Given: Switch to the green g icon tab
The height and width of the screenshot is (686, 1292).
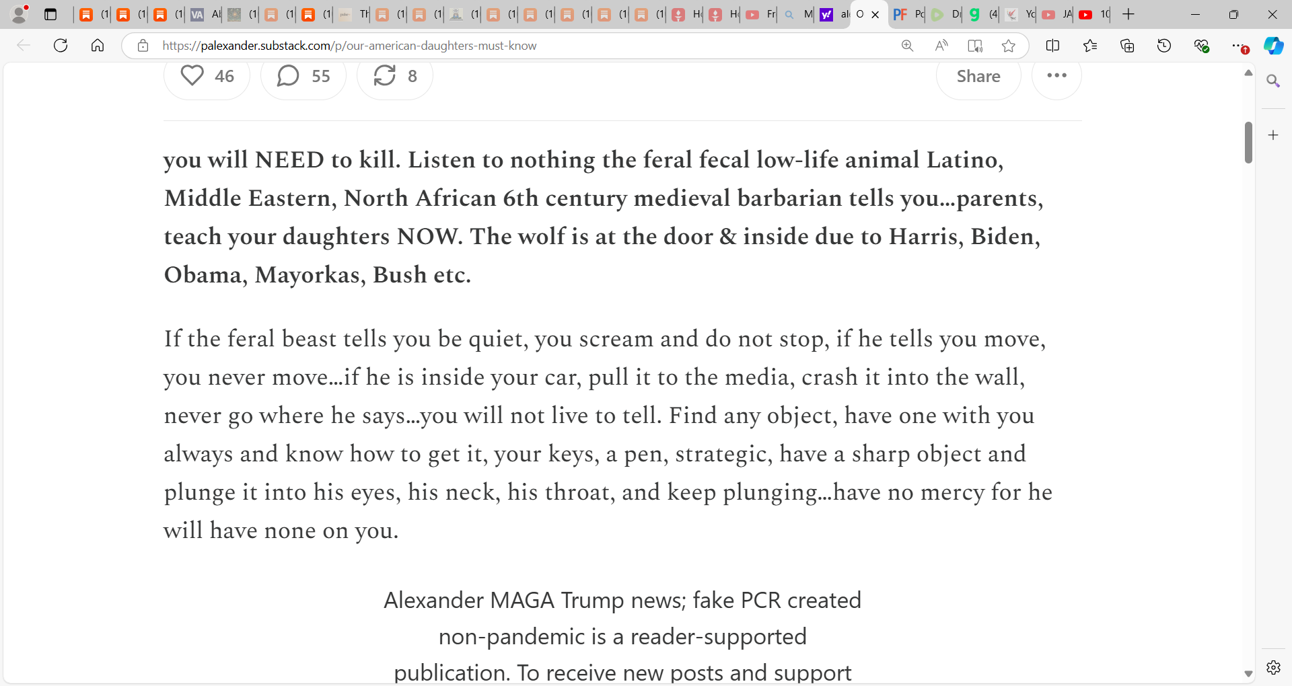Looking at the screenshot, I should pyautogui.click(x=982, y=14).
